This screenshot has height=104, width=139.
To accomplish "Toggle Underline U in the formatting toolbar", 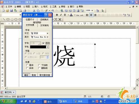I will pos(65,15).
